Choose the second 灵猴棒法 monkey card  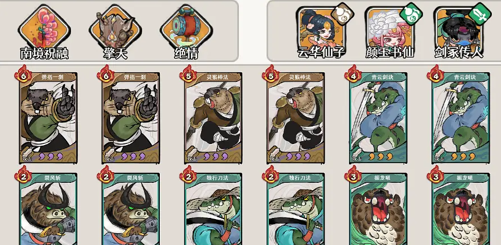[x=295, y=118]
